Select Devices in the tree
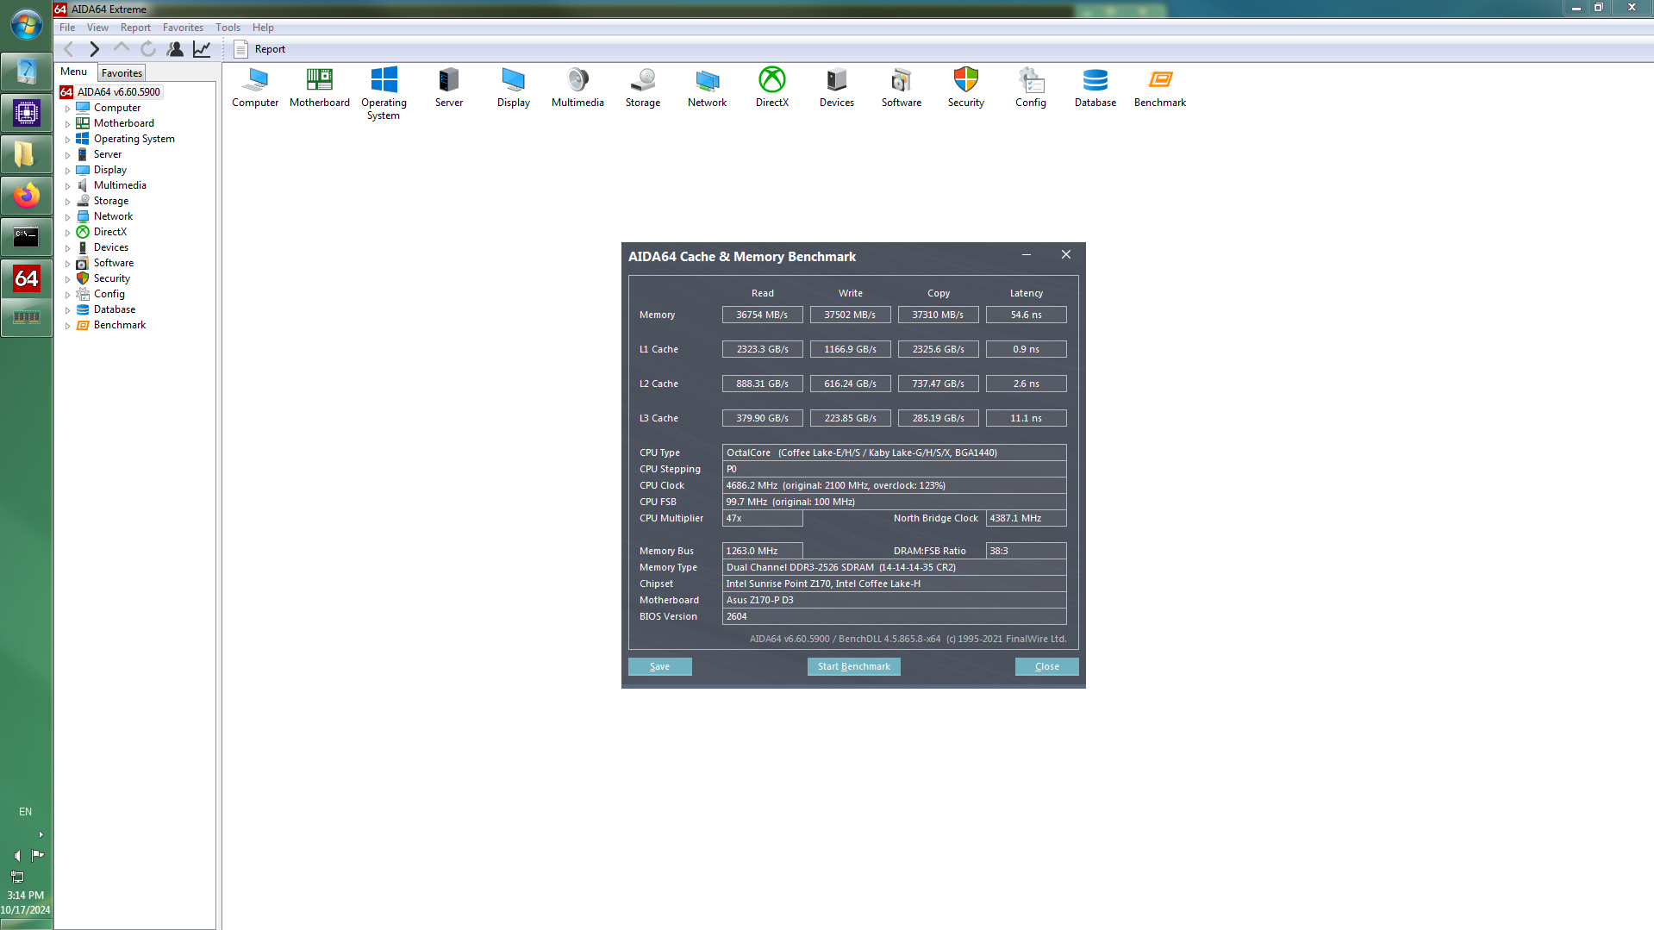Image resolution: width=1654 pixels, height=930 pixels. click(111, 247)
